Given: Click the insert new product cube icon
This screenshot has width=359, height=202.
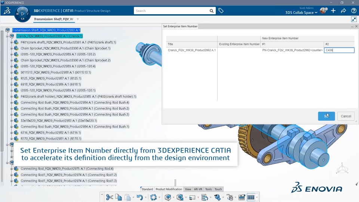Looking at the screenshot, I should point(168,197).
